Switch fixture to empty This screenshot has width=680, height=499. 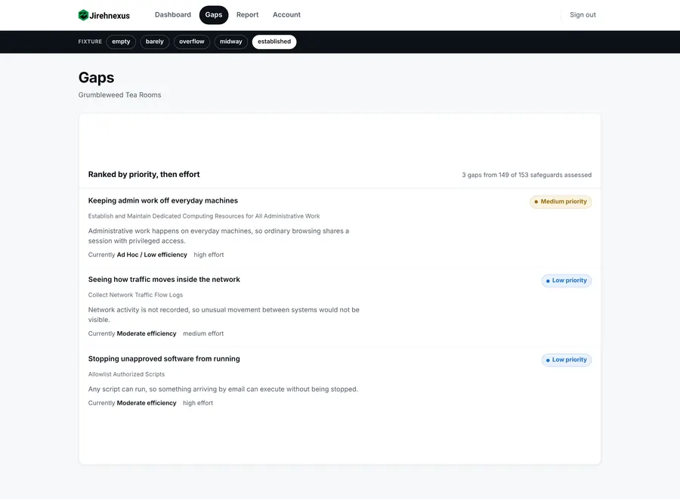coord(121,42)
